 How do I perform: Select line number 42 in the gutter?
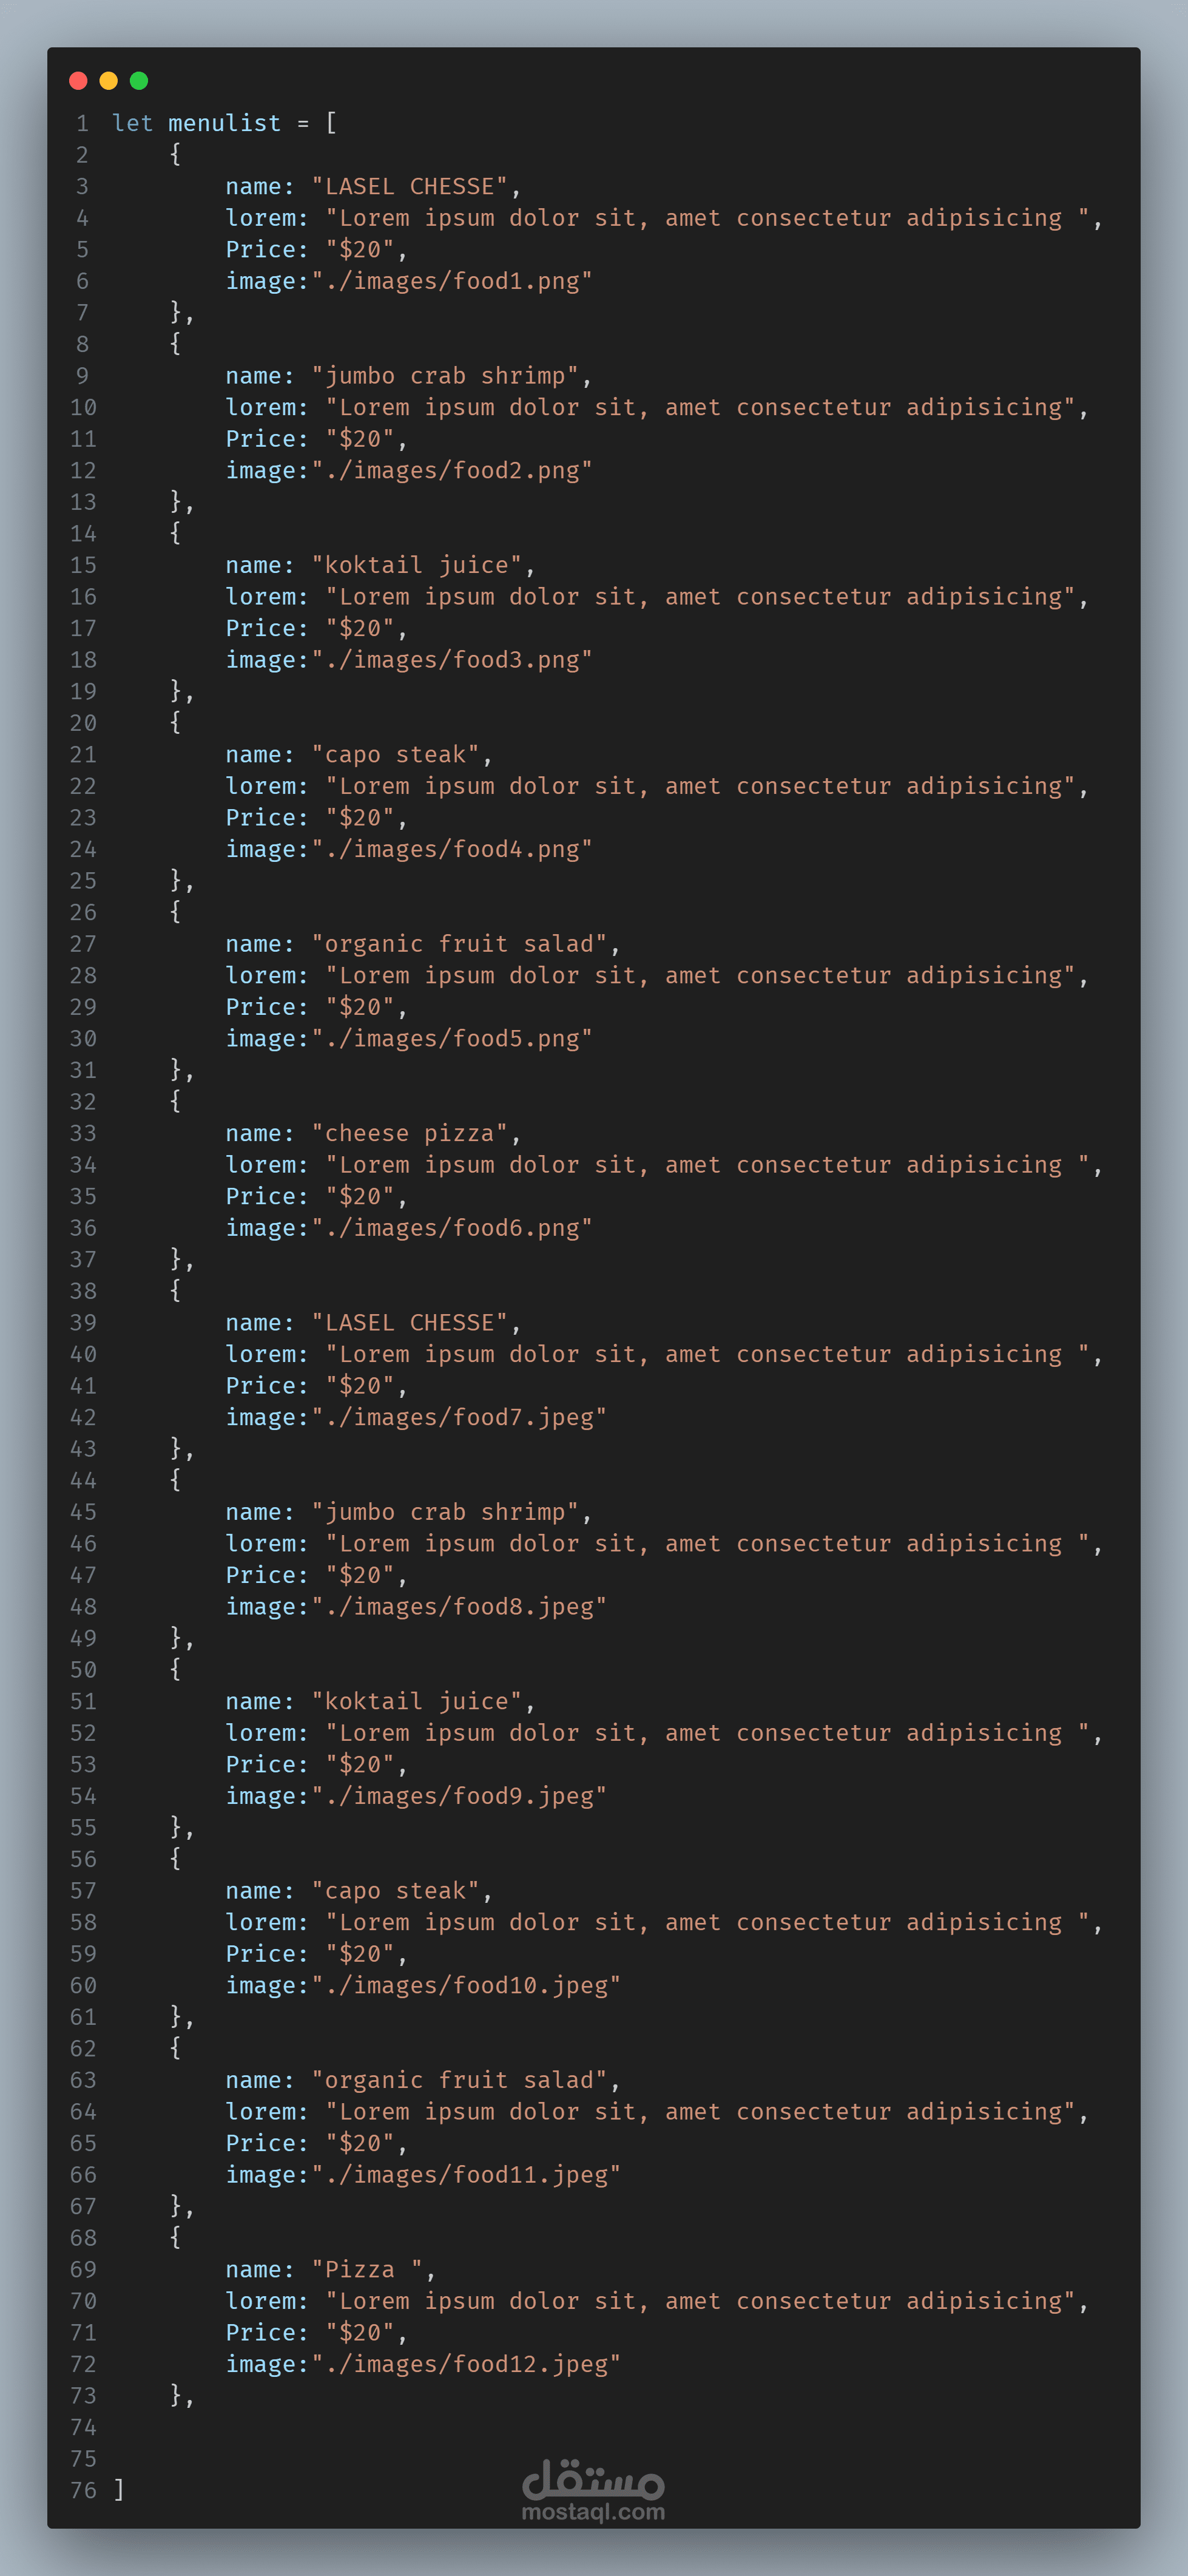click(83, 1417)
